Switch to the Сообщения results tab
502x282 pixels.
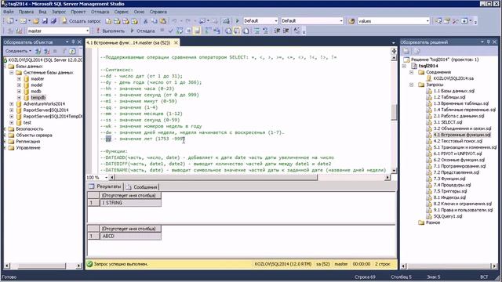tap(142, 187)
